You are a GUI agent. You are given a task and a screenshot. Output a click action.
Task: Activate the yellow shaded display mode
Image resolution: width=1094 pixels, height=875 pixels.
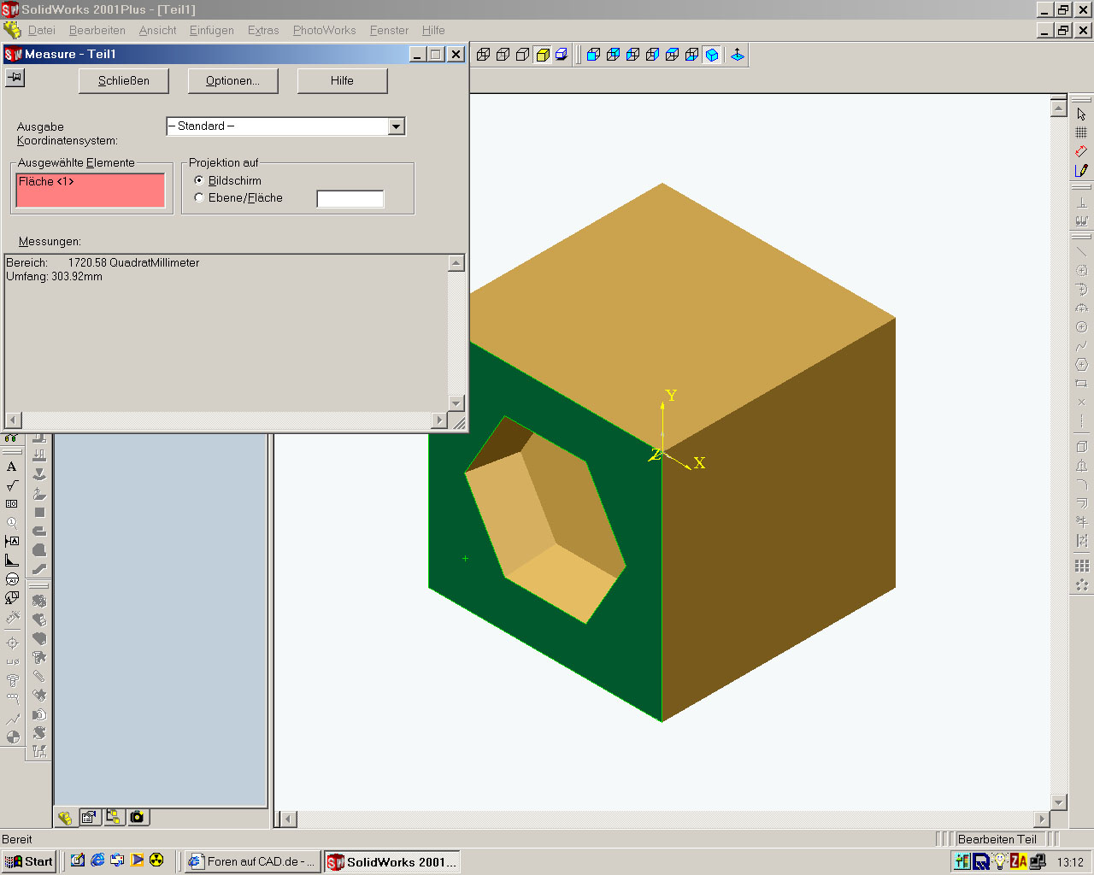pyautogui.click(x=542, y=55)
